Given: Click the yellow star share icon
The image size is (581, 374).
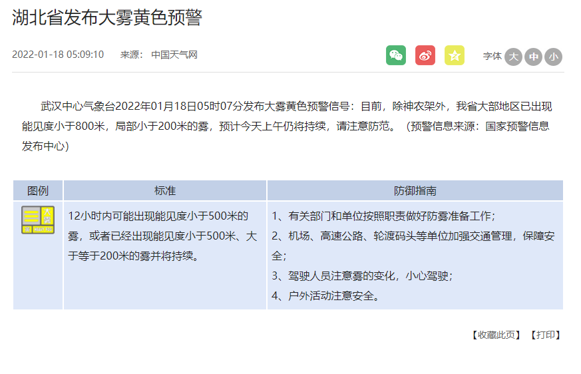Looking at the screenshot, I should pos(454,55).
